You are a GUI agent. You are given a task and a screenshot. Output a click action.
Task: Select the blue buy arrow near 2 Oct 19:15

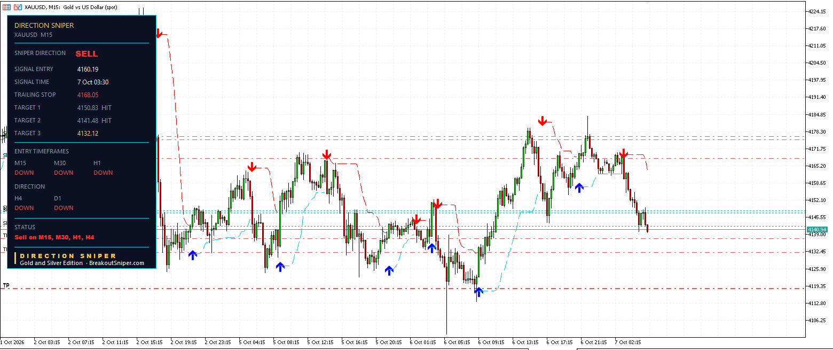(x=192, y=255)
